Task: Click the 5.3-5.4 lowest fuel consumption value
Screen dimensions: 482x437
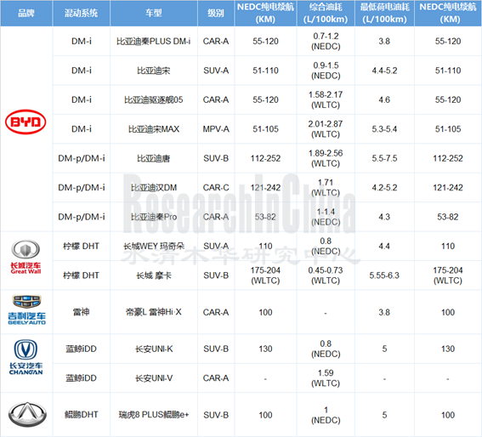Action: [x=384, y=129]
